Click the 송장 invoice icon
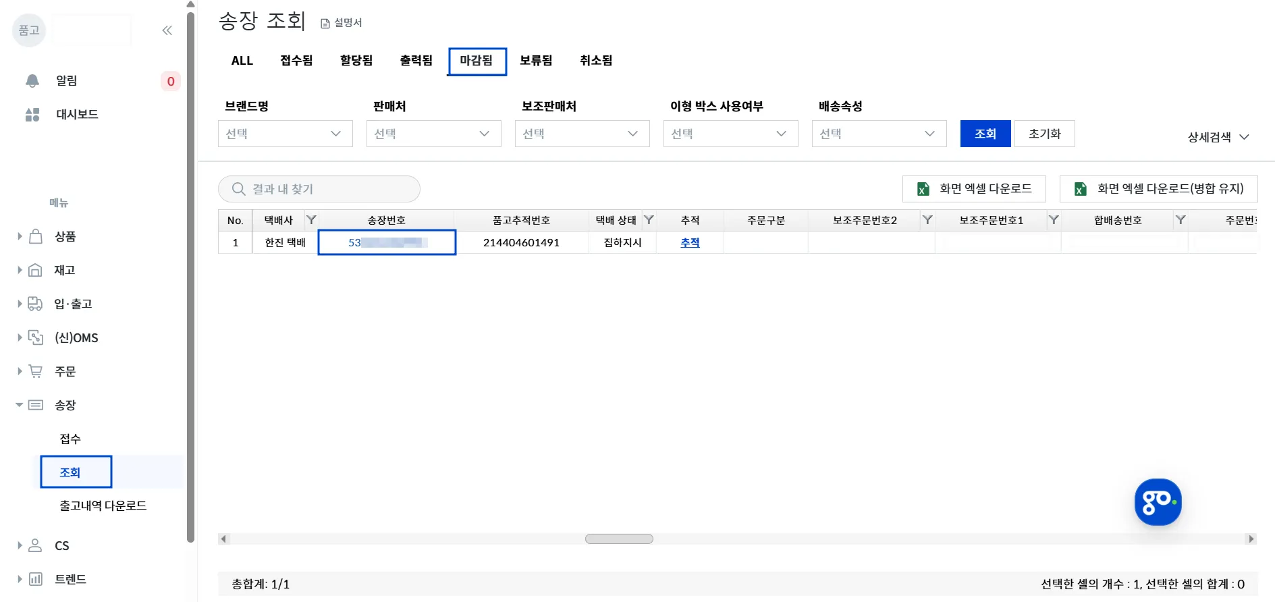Image resolution: width=1275 pixels, height=602 pixels. 36,405
